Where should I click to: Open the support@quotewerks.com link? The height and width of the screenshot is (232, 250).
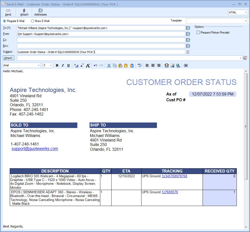click(35, 149)
